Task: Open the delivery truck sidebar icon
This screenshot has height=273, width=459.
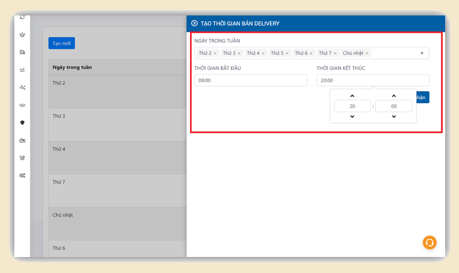Action: (x=22, y=52)
